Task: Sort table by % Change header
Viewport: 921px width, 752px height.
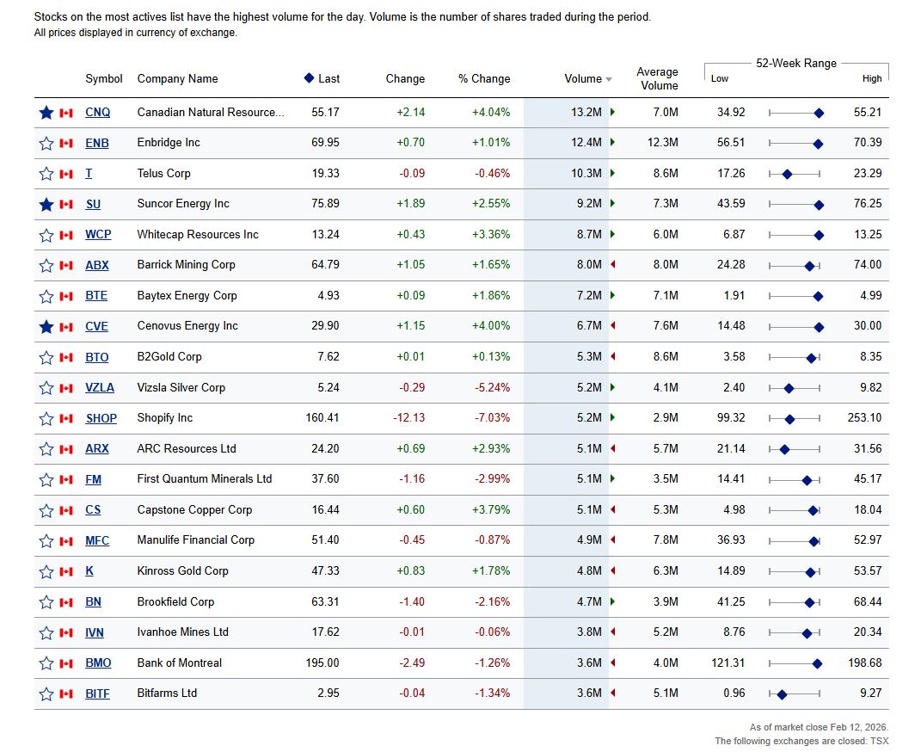Action: (484, 78)
